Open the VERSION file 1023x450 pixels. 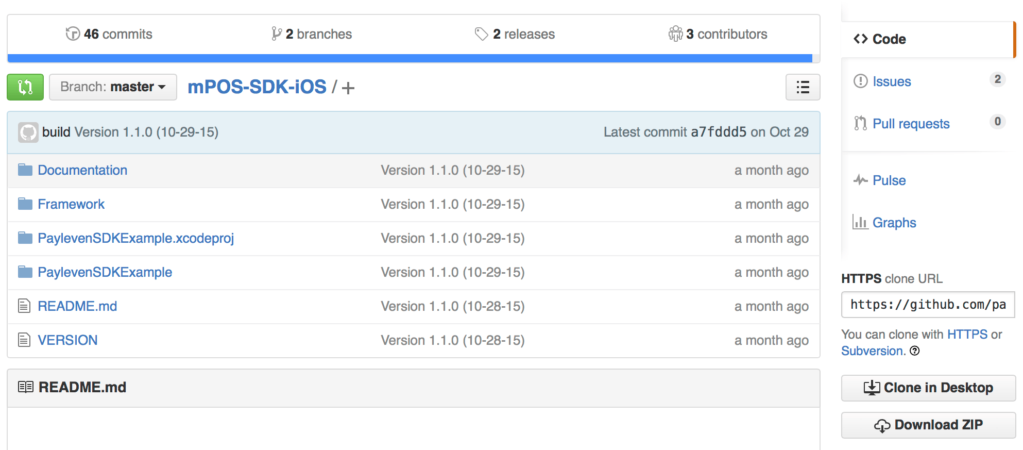coord(67,340)
